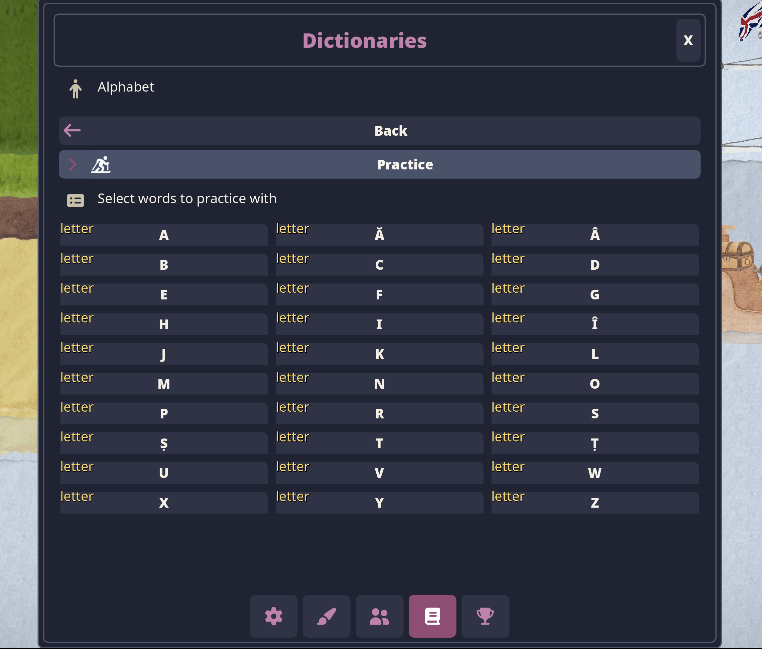
Task: Select the letter Î entry
Action: (x=595, y=324)
